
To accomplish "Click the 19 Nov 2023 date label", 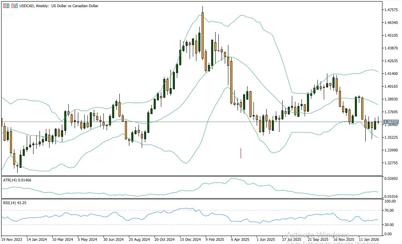I will point(11,240).
